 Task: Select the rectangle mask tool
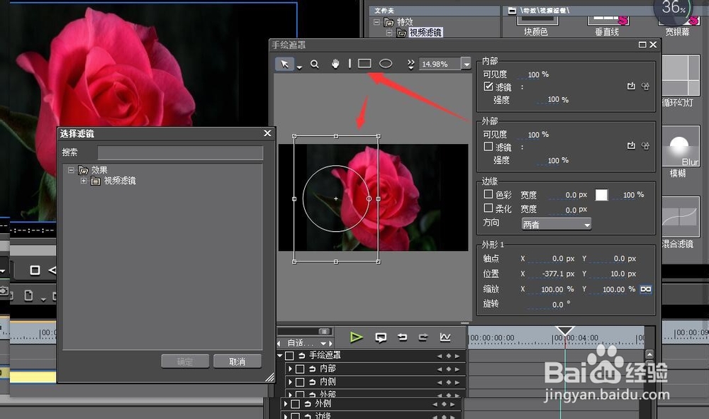(x=364, y=64)
